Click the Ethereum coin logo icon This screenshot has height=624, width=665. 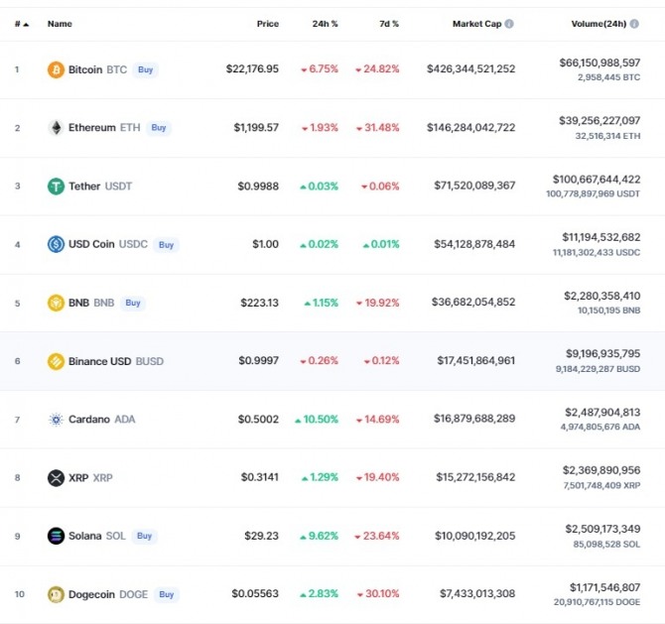tap(56, 128)
